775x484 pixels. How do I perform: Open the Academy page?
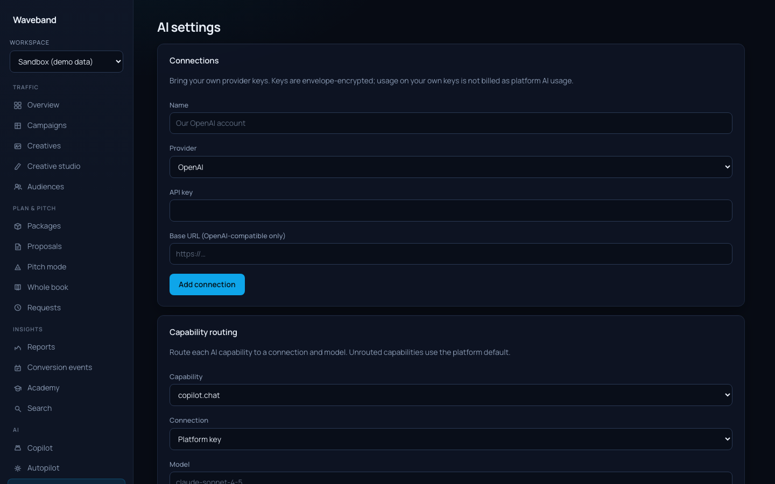click(x=66, y=388)
